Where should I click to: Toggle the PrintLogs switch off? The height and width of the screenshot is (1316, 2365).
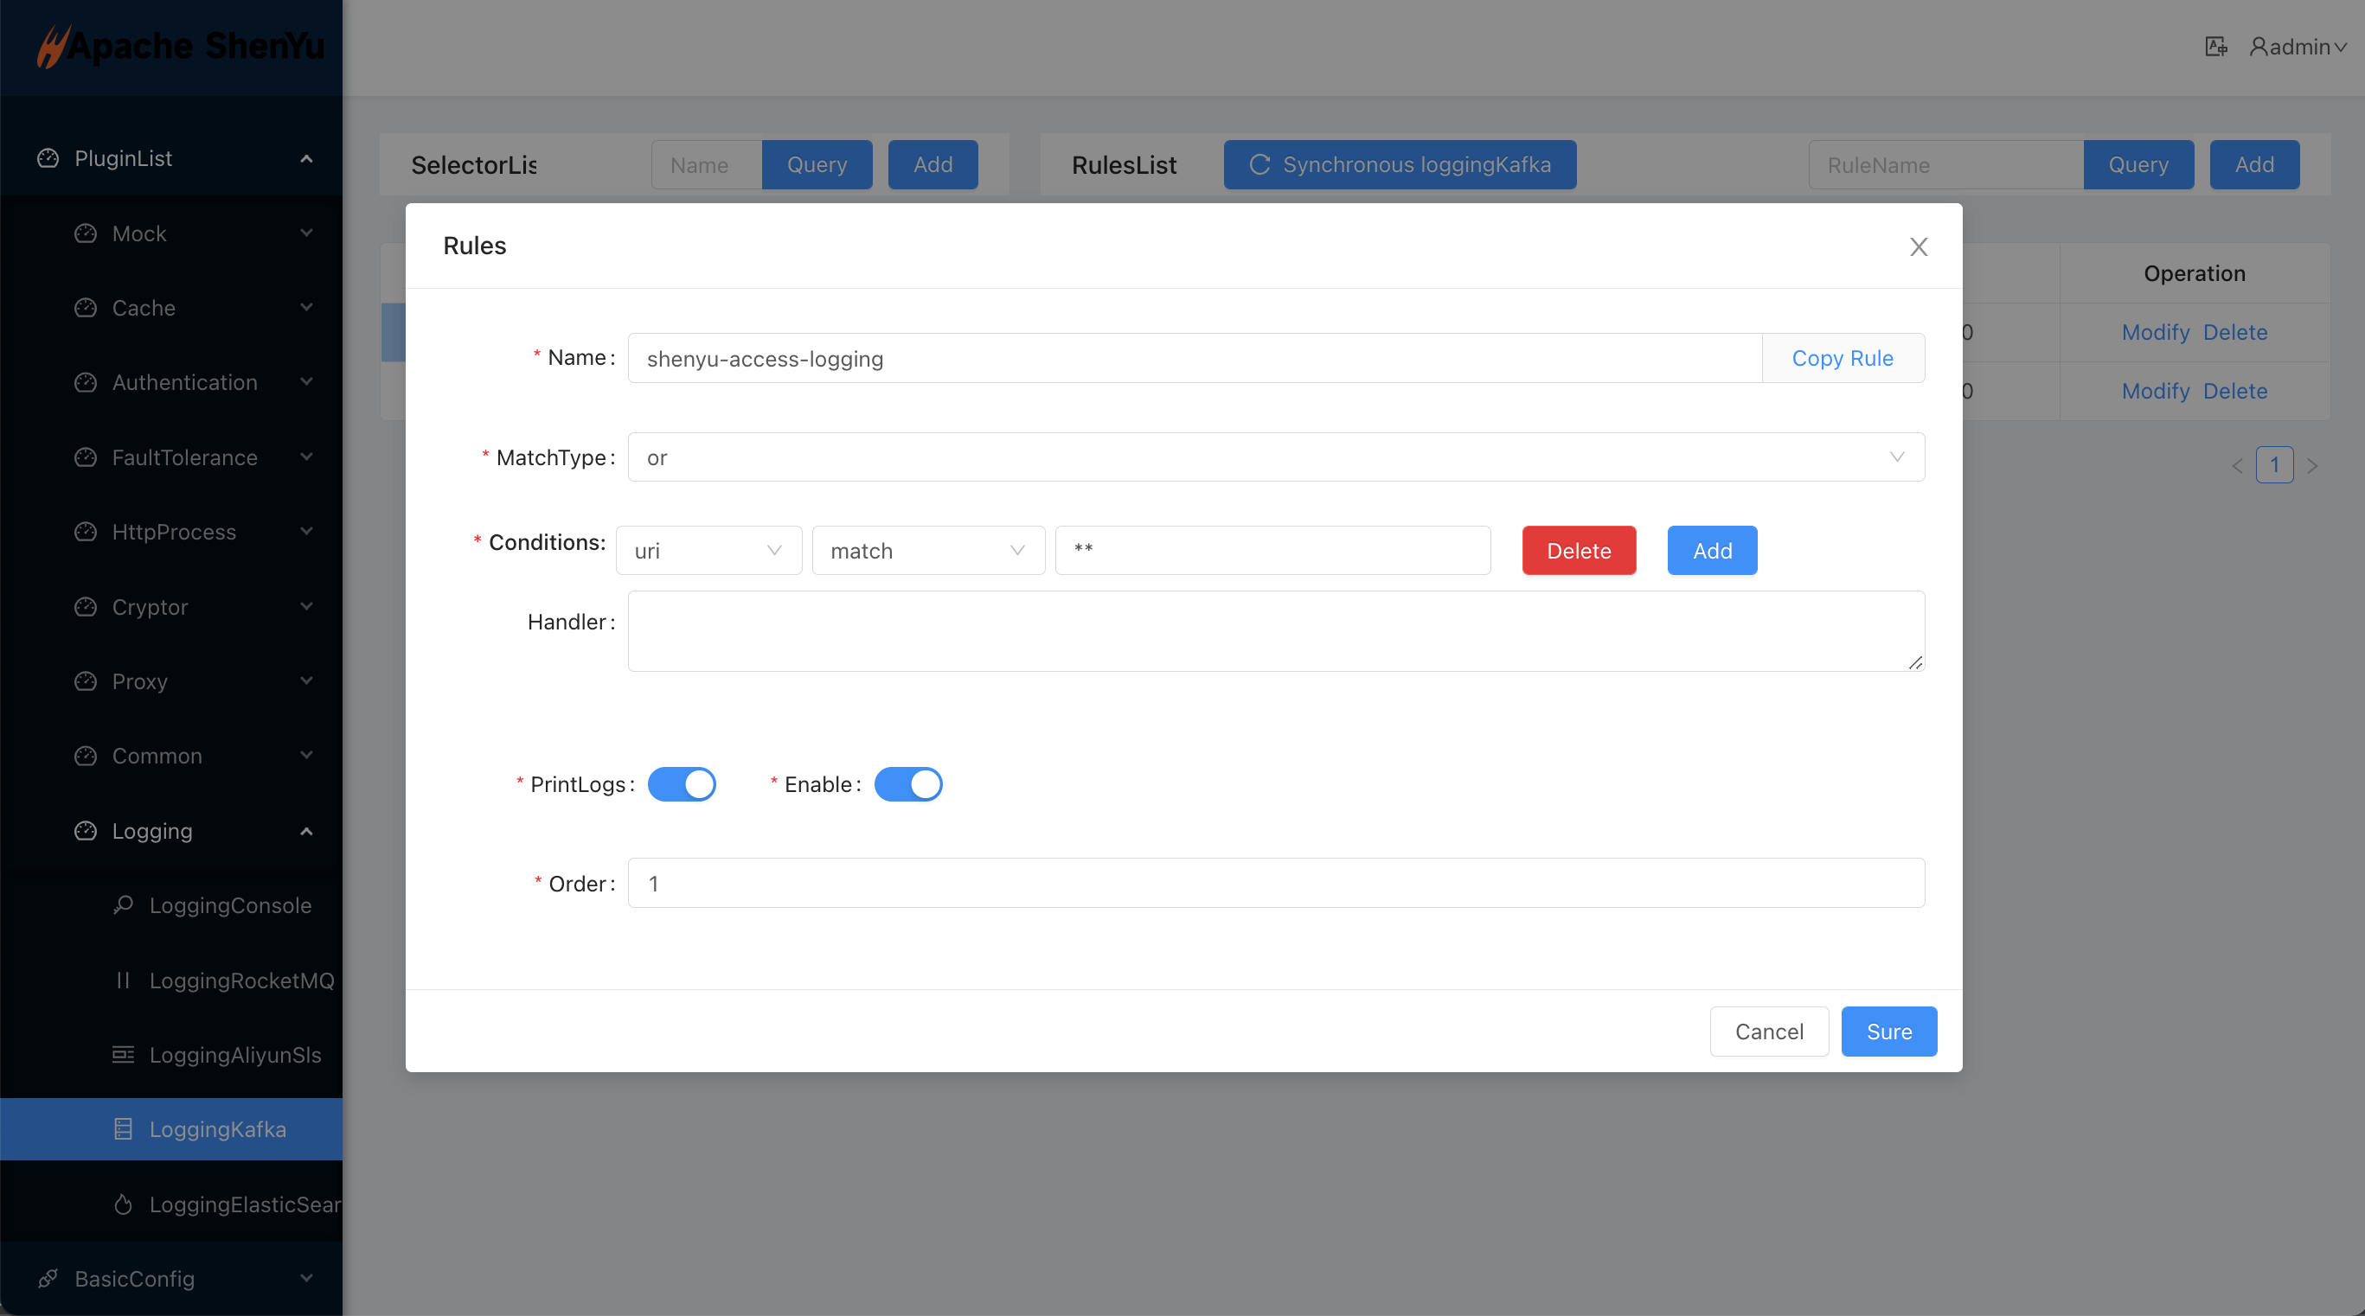[682, 784]
